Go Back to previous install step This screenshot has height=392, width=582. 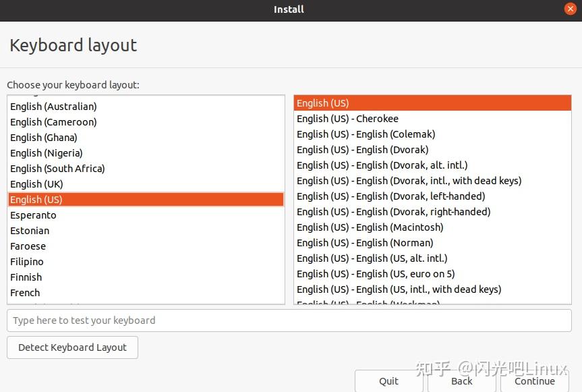click(x=462, y=381)
